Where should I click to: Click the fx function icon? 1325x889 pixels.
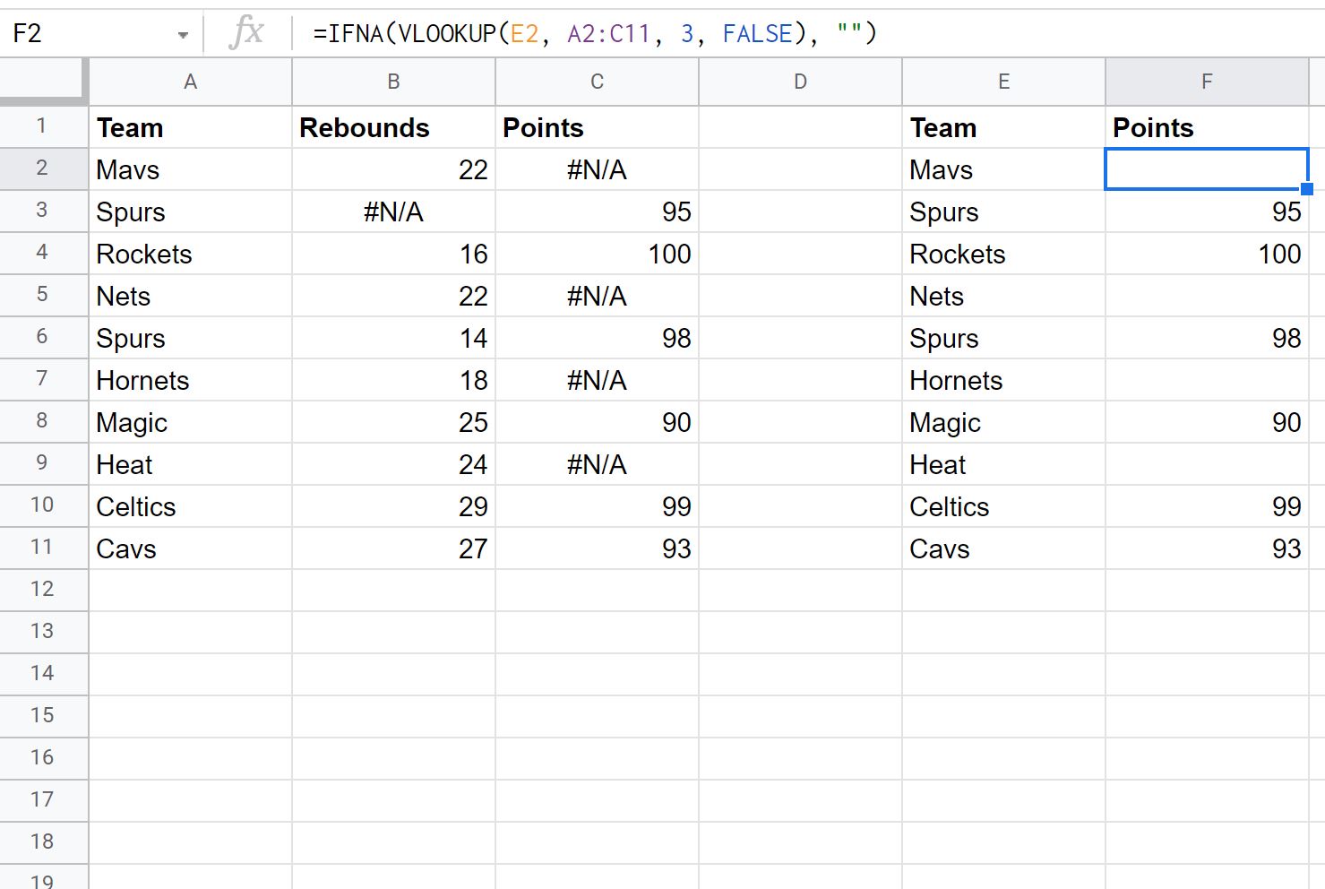(x=246, y=33)
